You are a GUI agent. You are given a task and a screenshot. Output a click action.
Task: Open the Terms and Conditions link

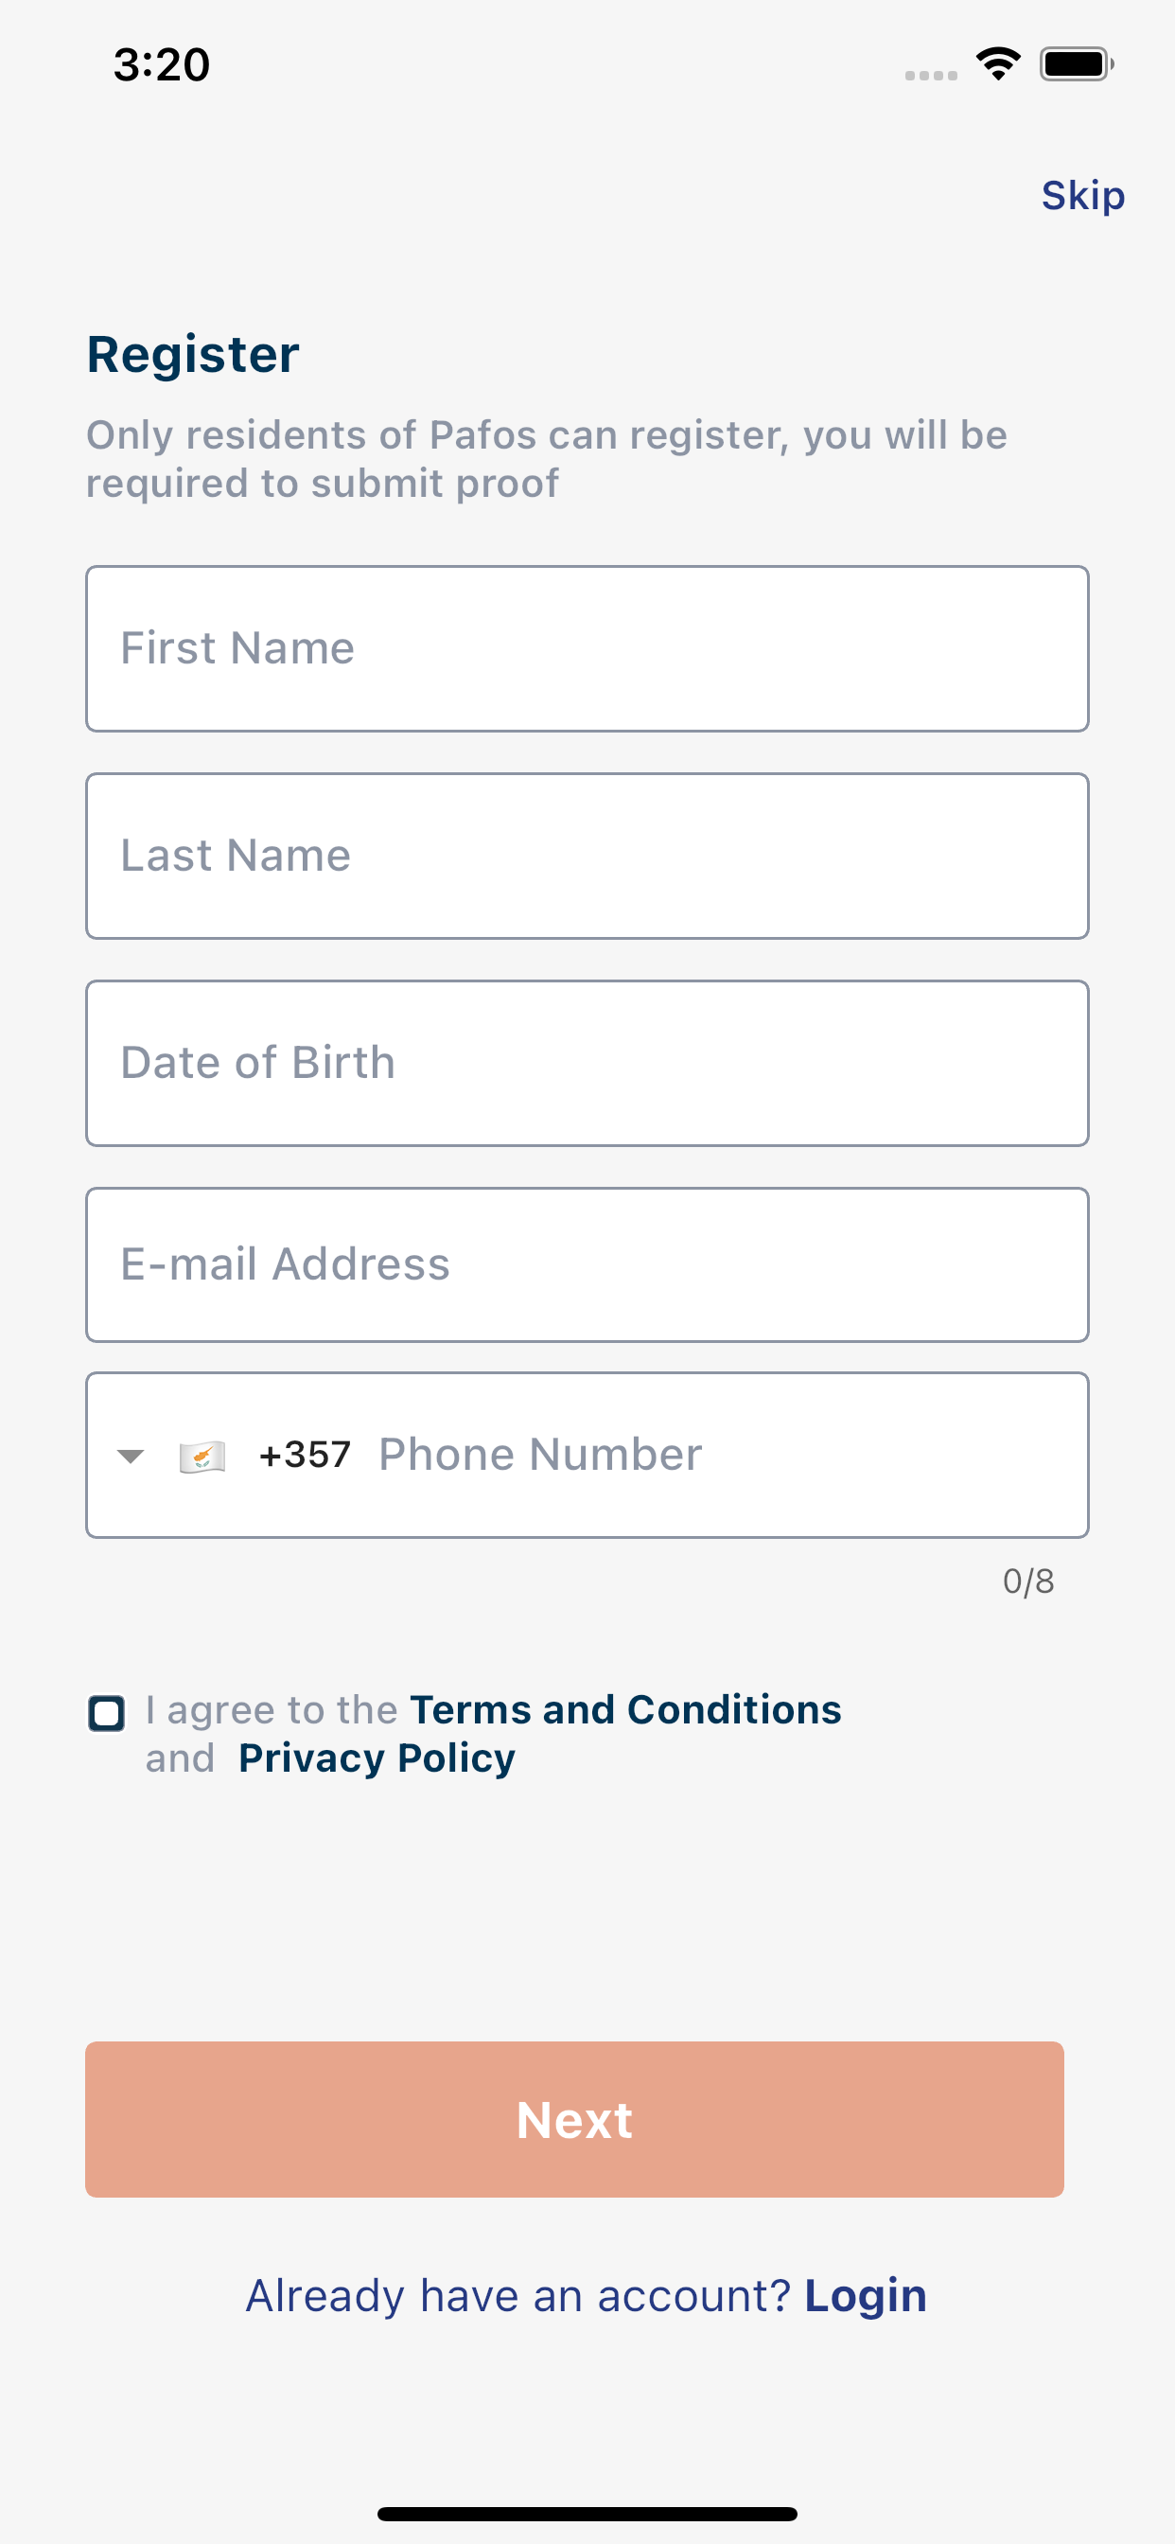(x=625, y=1709)
